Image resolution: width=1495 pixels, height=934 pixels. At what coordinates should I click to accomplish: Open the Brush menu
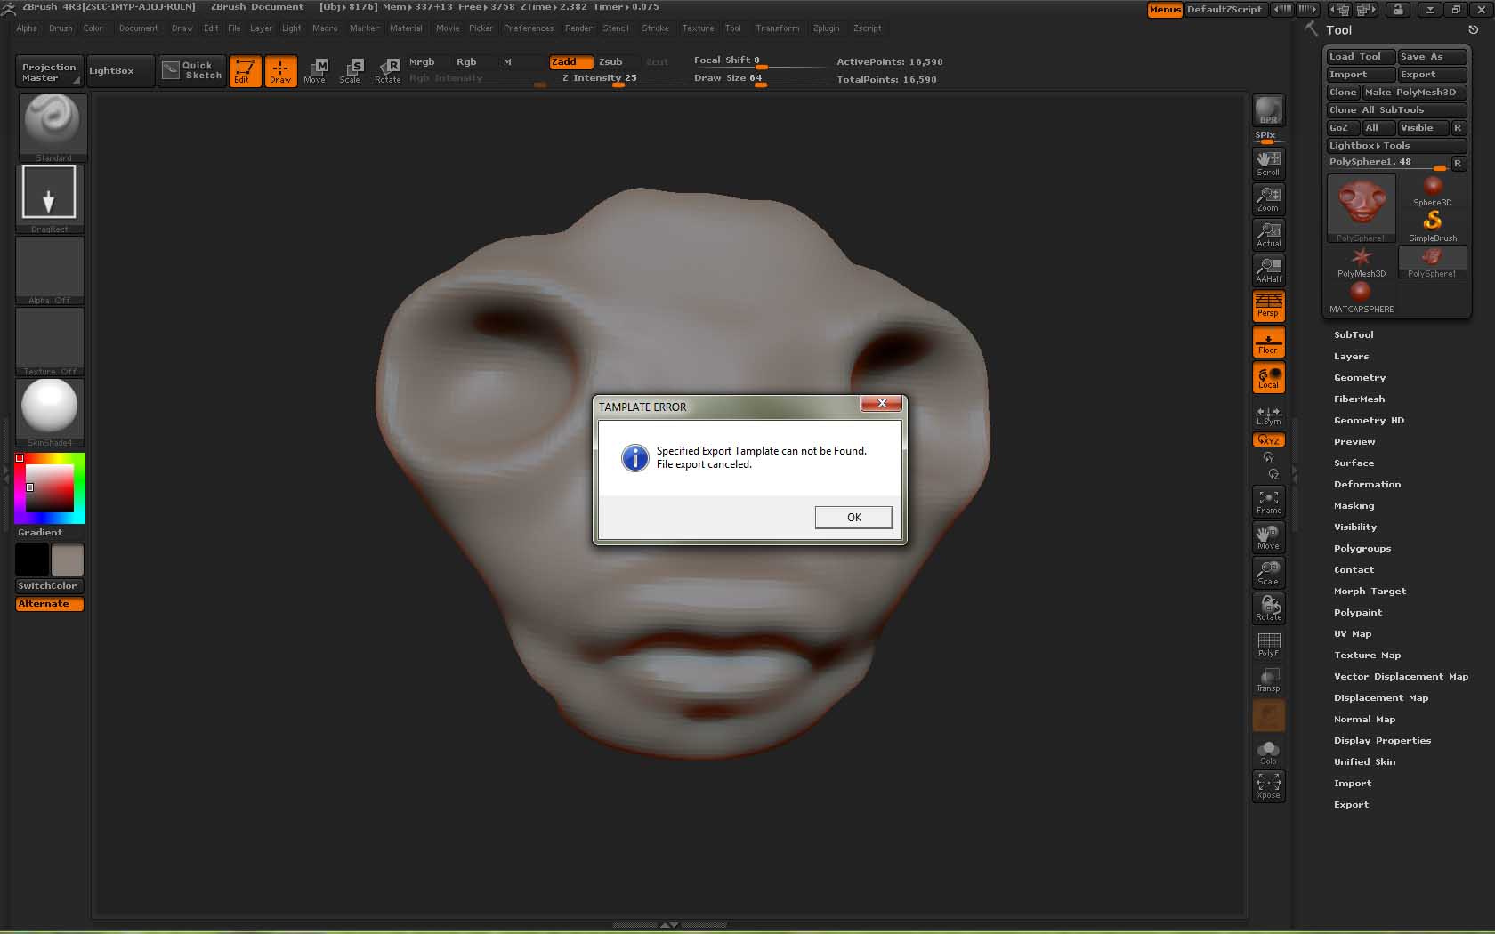click(61, 28)
